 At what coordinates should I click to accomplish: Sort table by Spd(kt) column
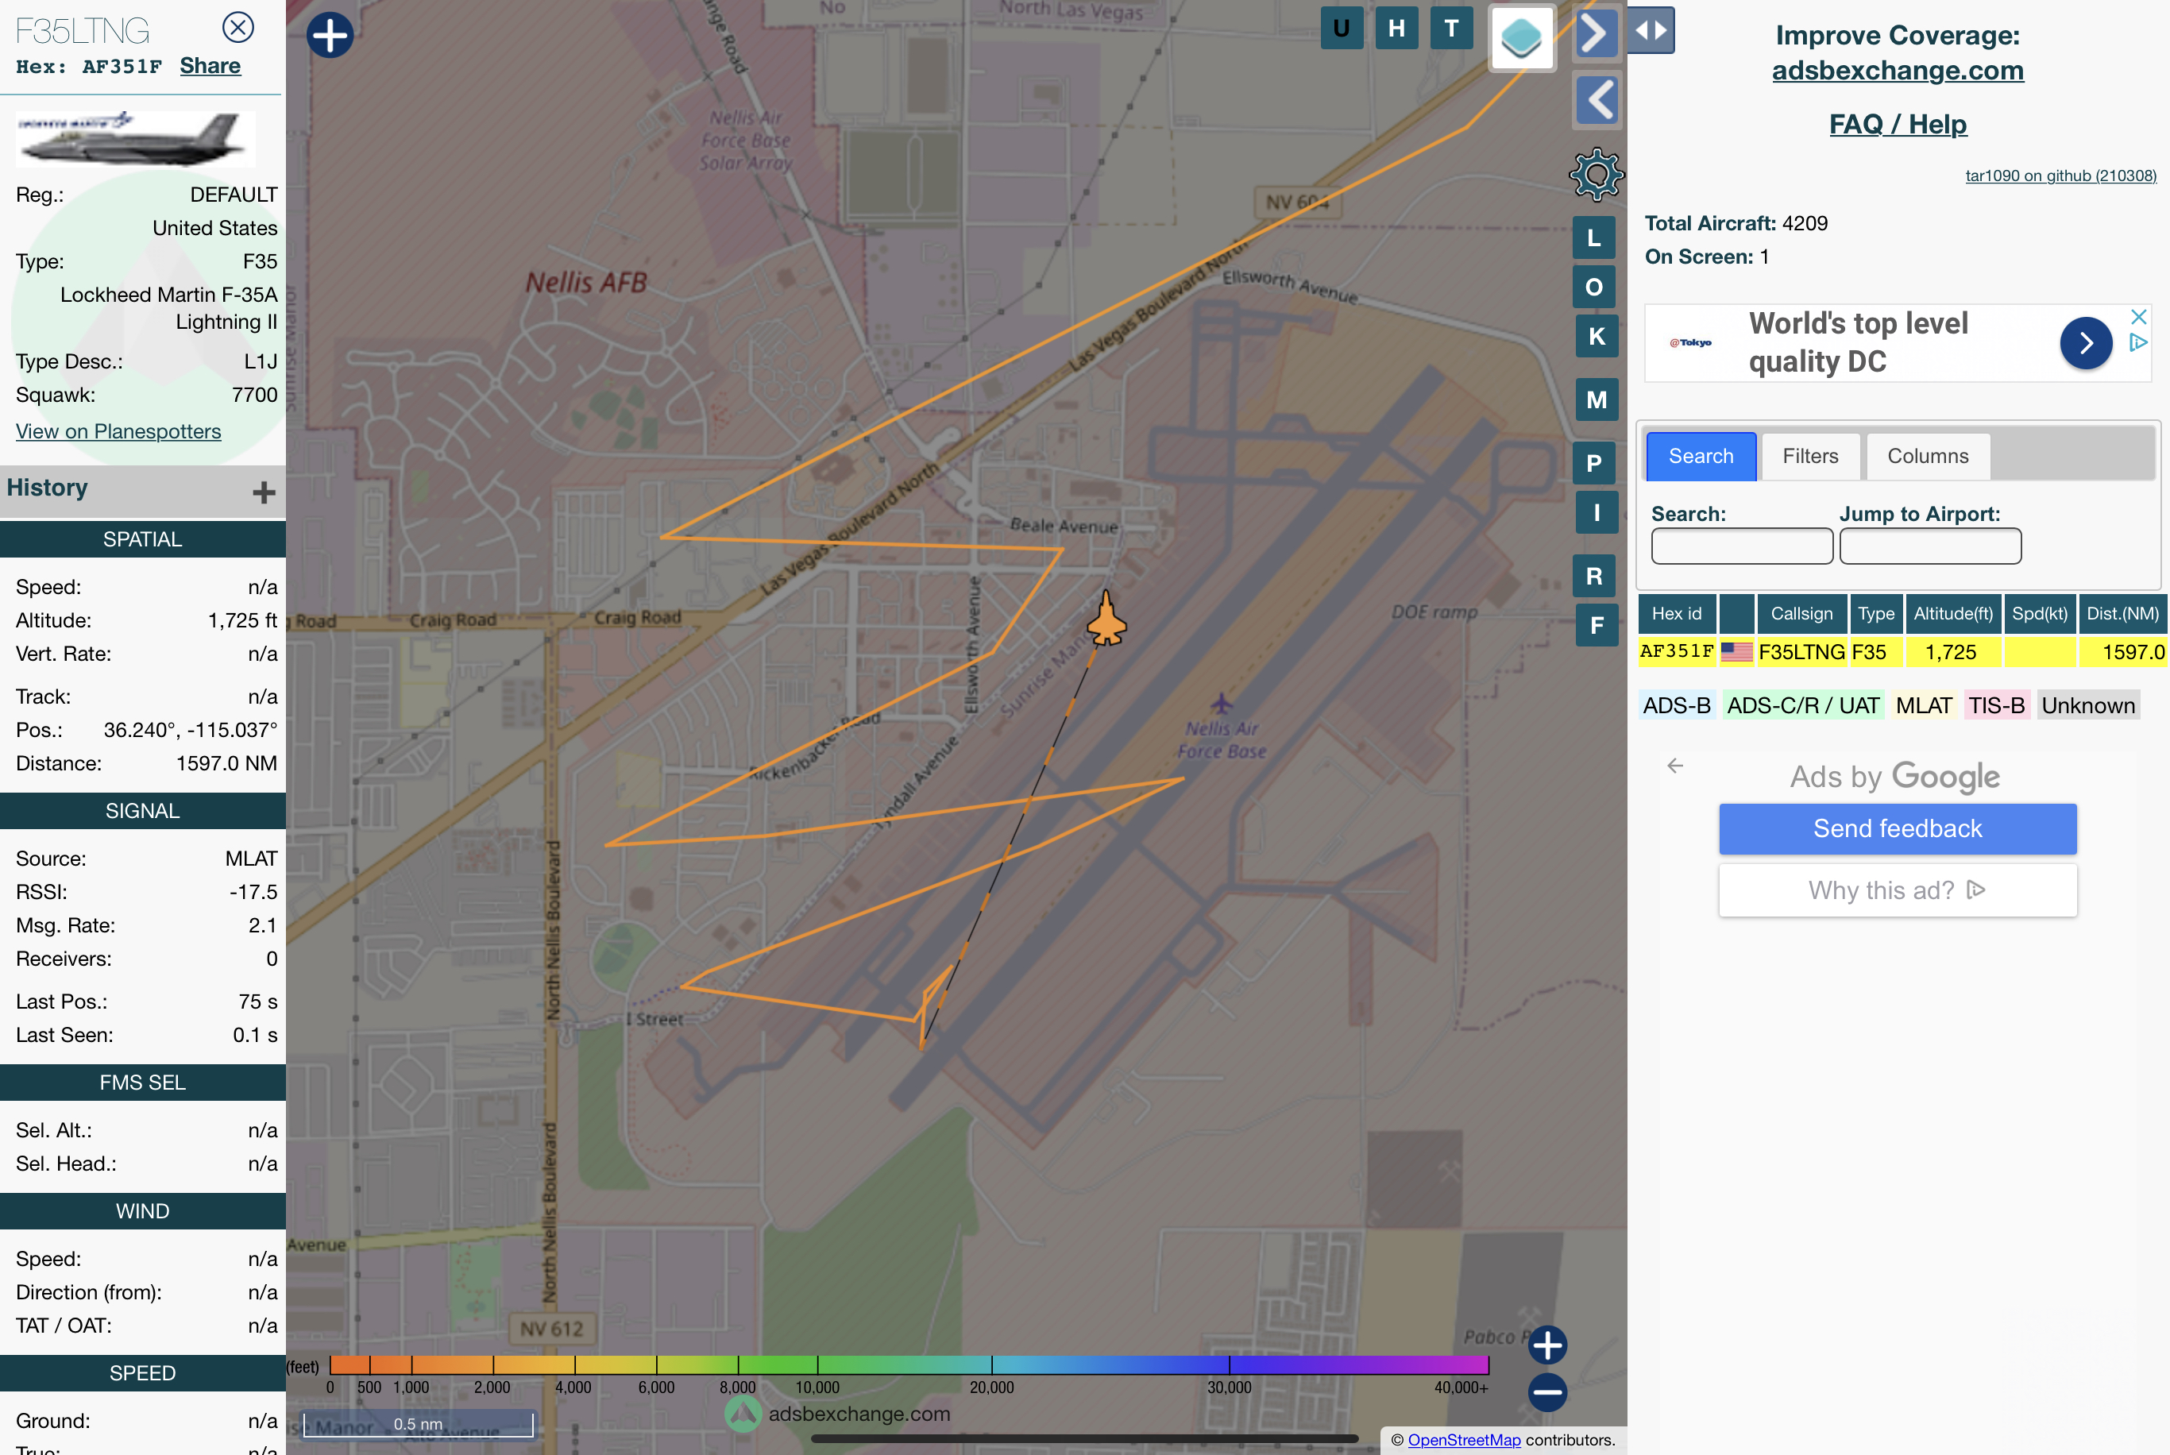2039,613
